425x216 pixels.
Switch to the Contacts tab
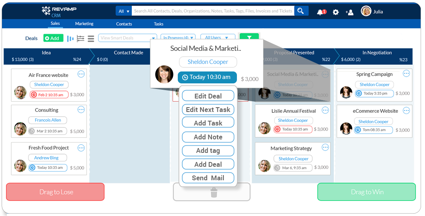point(124,24)
